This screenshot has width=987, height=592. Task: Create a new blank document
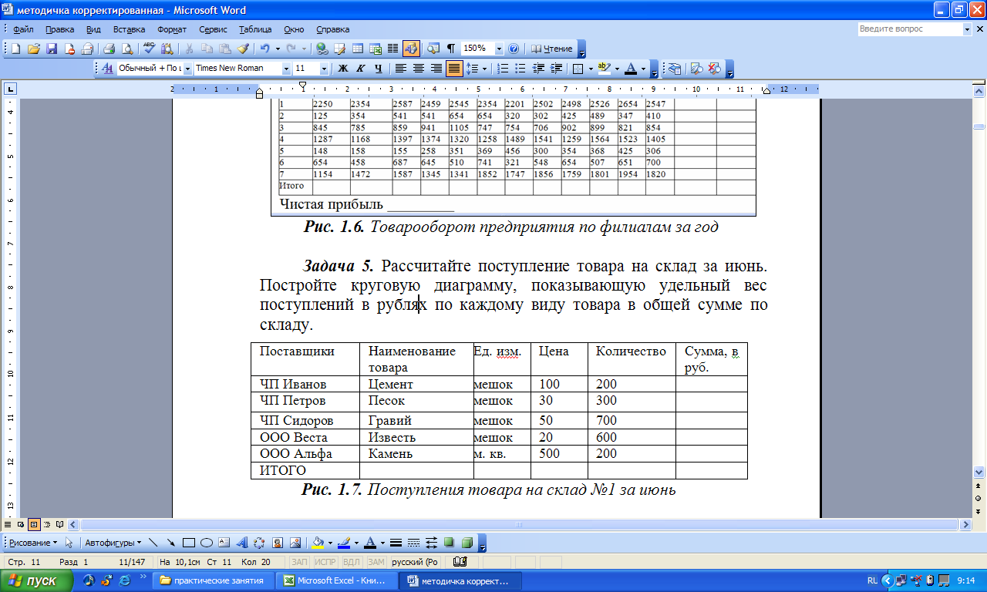(x=15, y=48)
